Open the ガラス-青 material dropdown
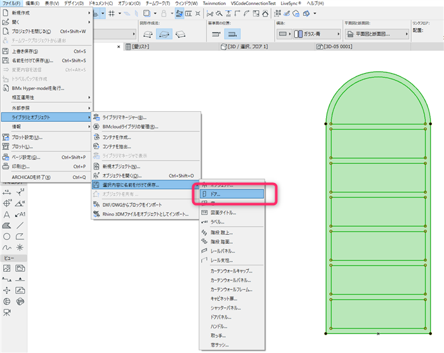Screen dimensions: 444x353 click(317, 34)
